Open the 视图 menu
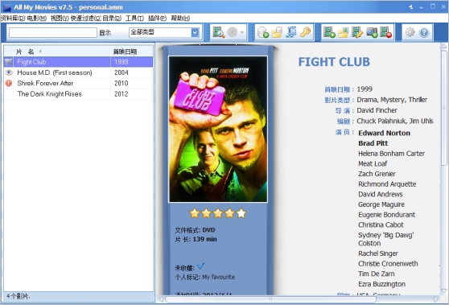Screen dimensions: 449x305 pos(60,19)
